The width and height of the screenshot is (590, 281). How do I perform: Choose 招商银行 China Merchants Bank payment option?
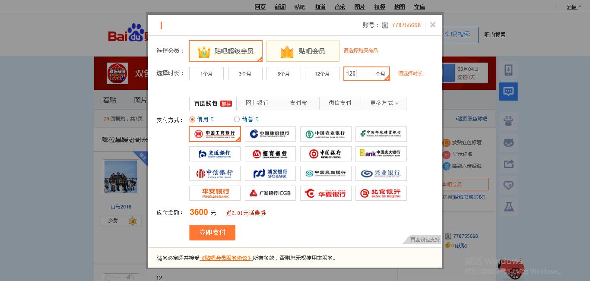[x=270, y=154]
